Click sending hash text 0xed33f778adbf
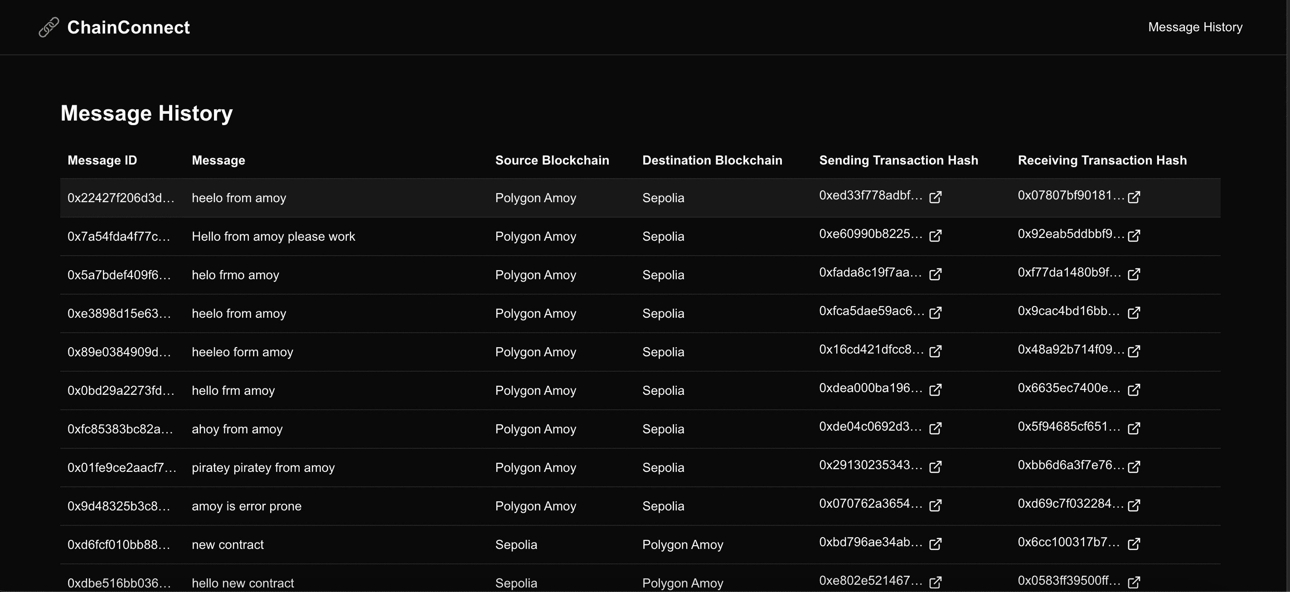The image size is (1290, 592). 870,195
